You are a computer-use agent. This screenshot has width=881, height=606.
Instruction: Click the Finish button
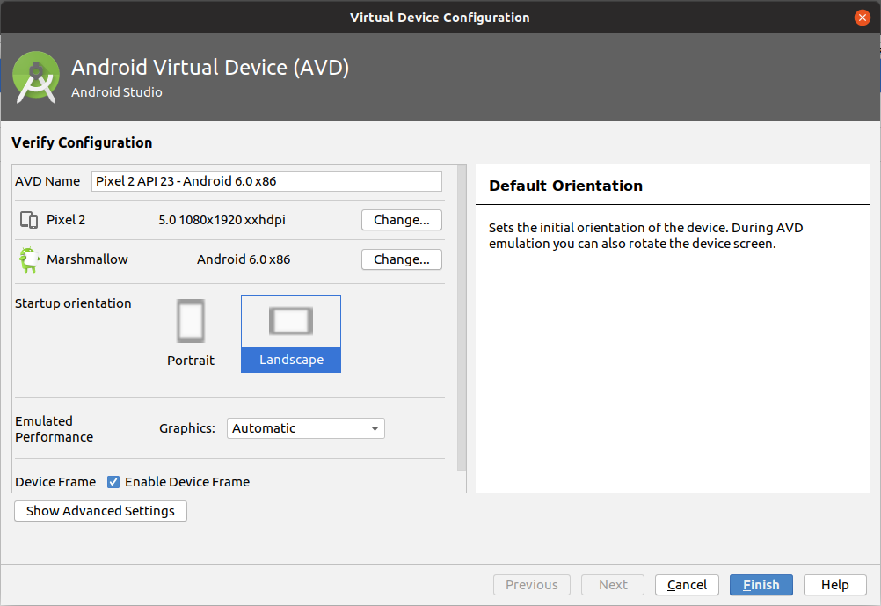(x=761, y=585)
